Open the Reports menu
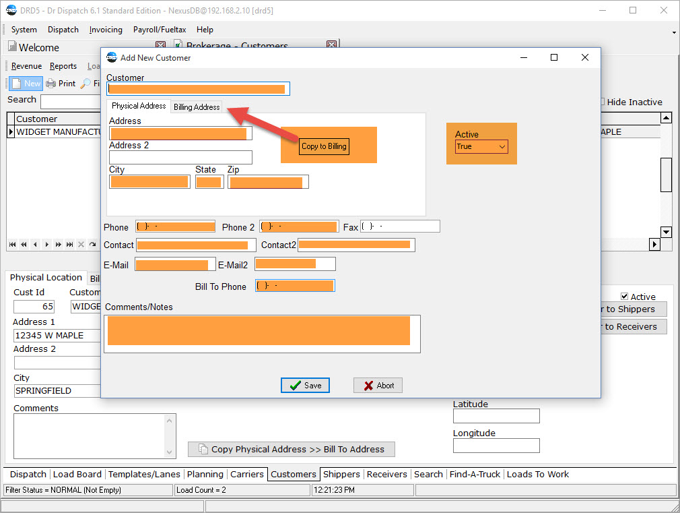The image size is (680, 513). click(63, 66)
